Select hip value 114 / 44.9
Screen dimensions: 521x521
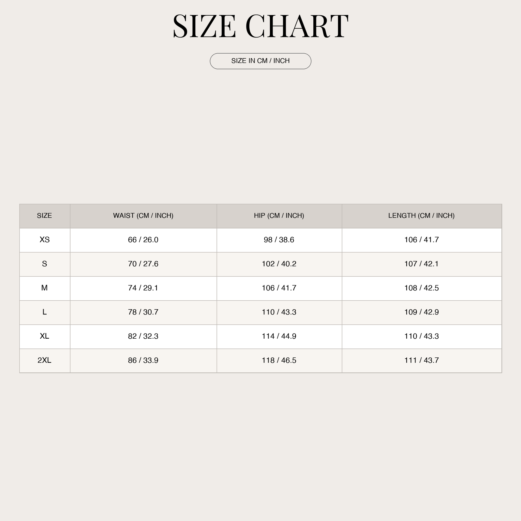click(x=279, y=336)
